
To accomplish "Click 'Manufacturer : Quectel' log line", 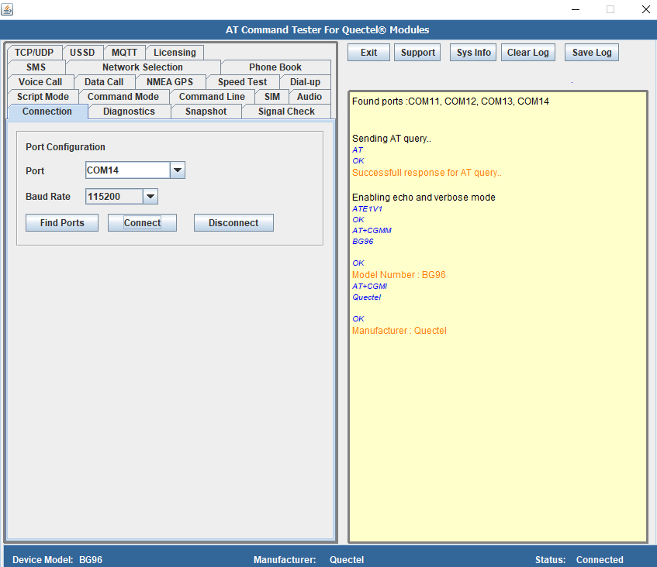I will tap(399, 331).
